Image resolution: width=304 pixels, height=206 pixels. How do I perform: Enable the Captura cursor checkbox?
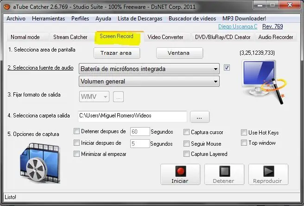pyautogui.click(x=186, y=132)
